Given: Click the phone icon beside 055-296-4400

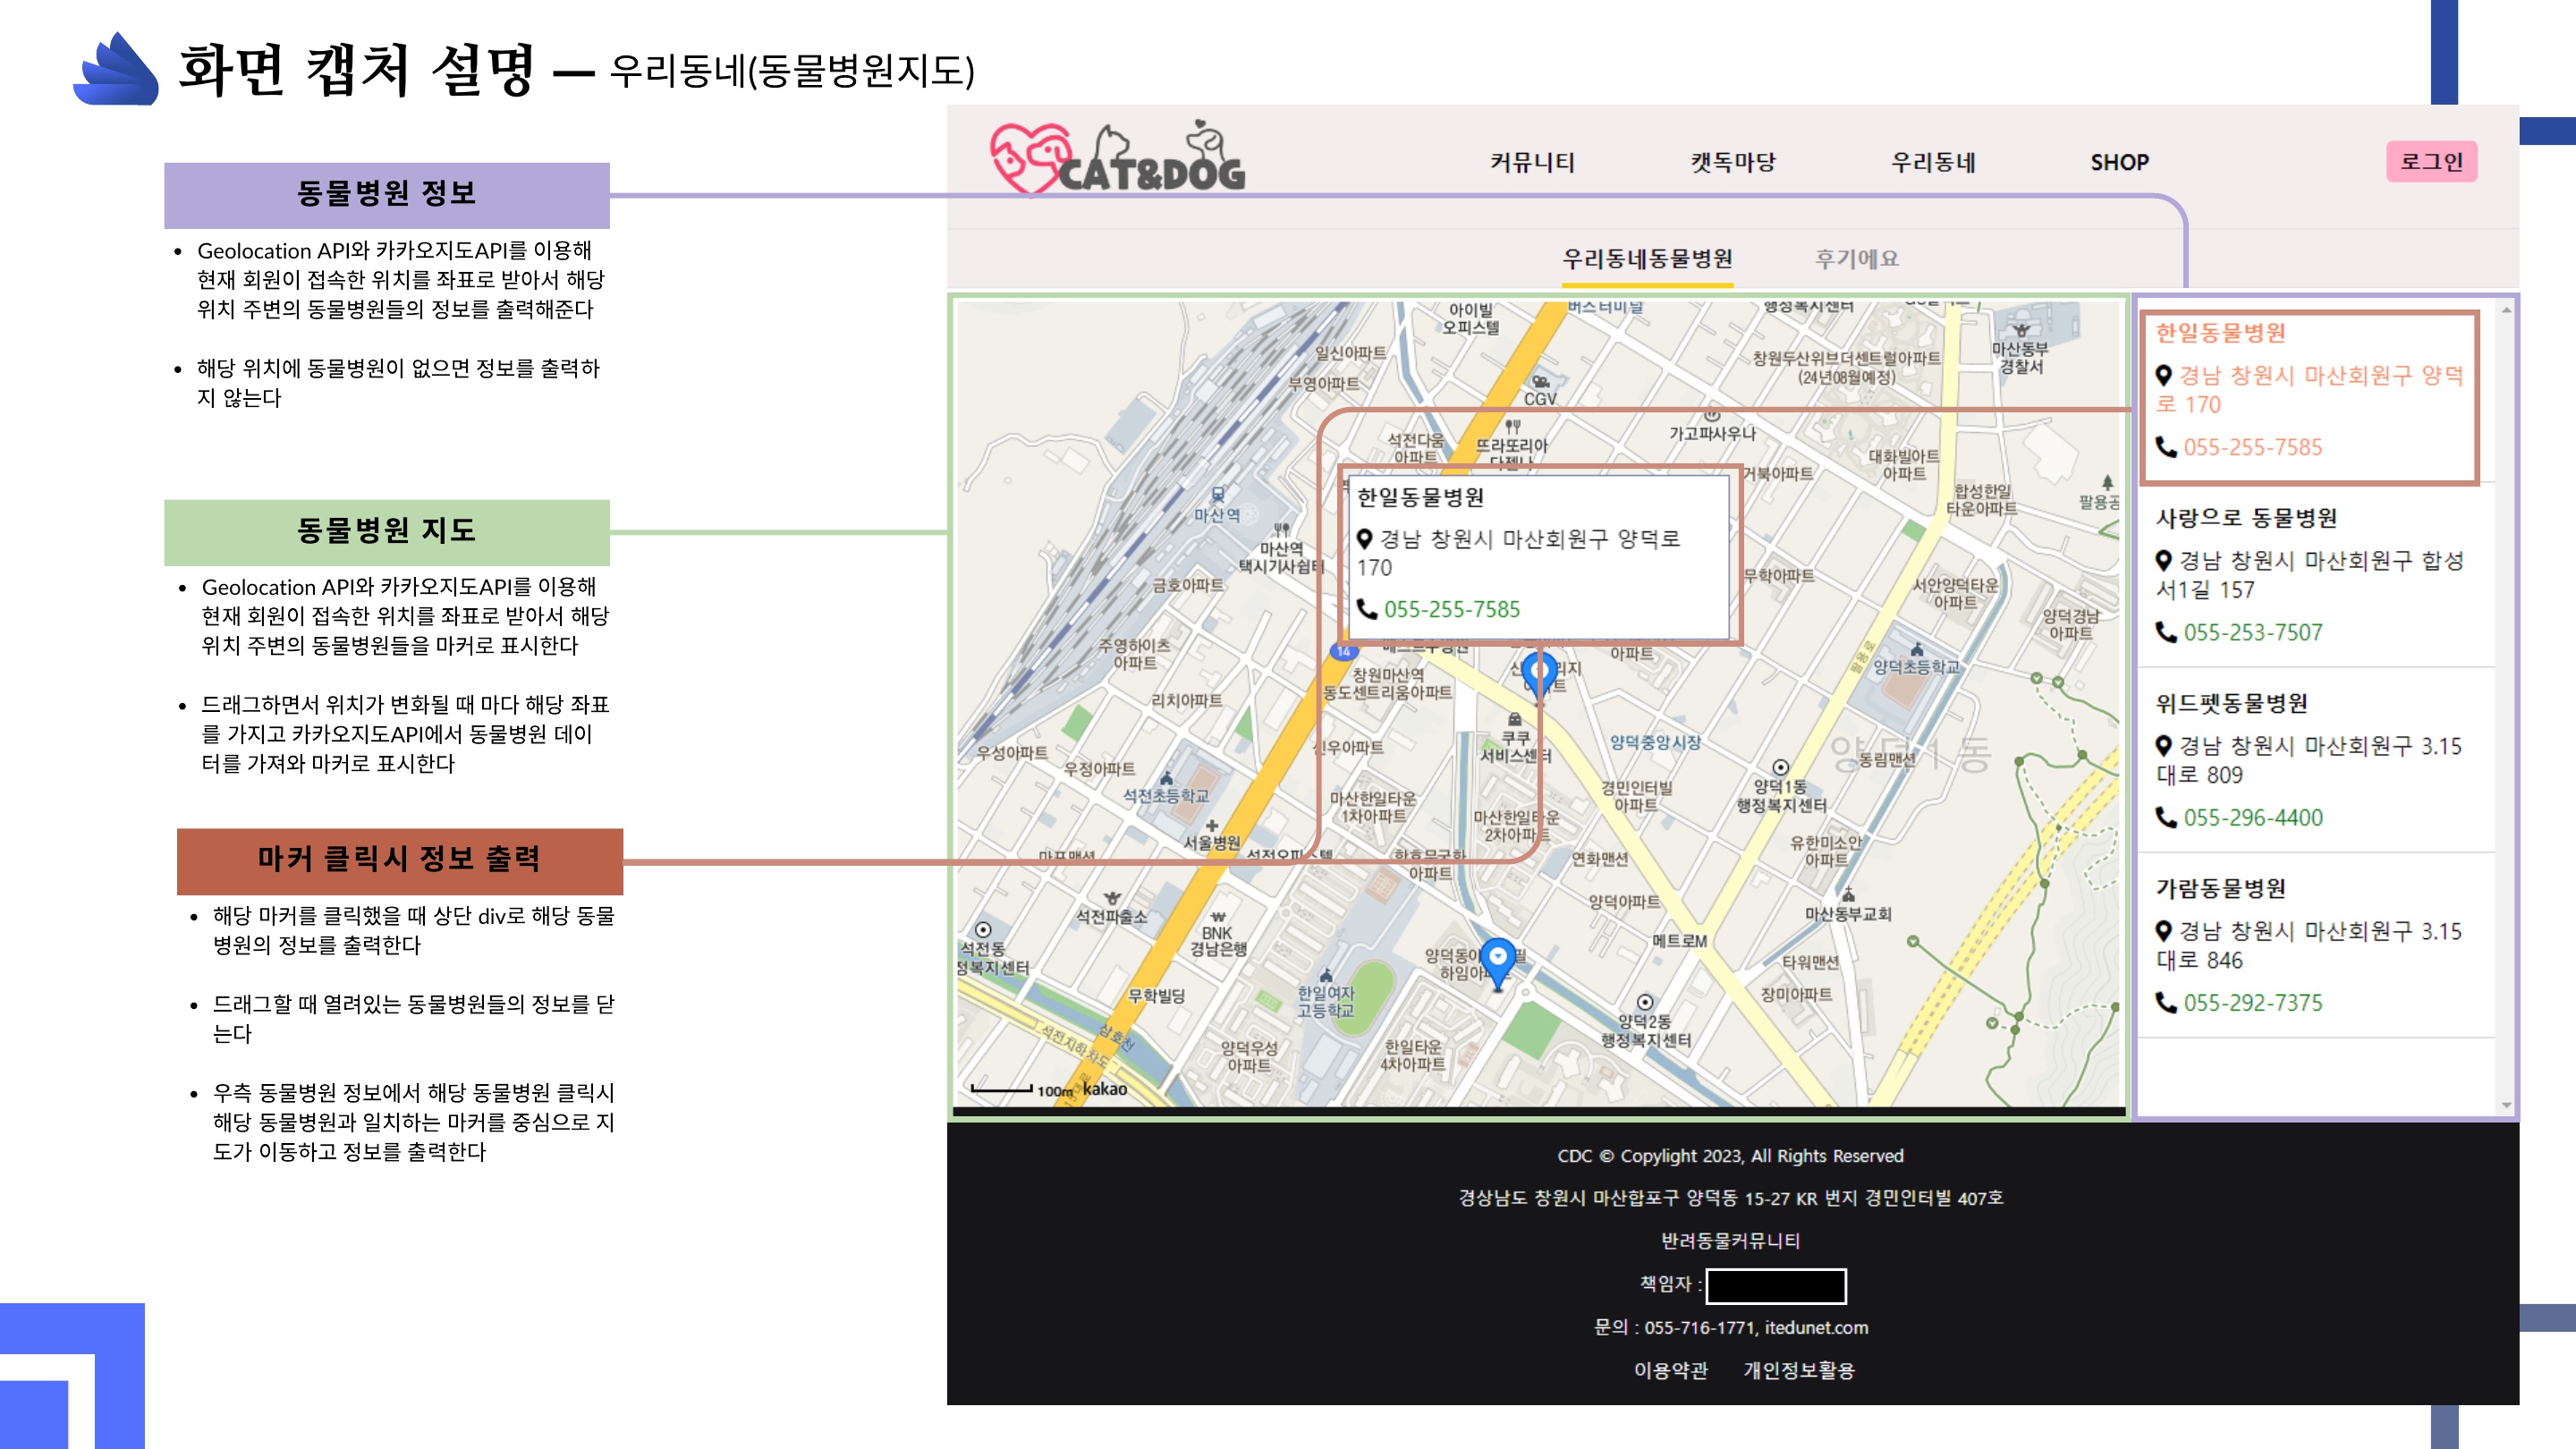Looking at the screenshot, I should [2166, 817].
